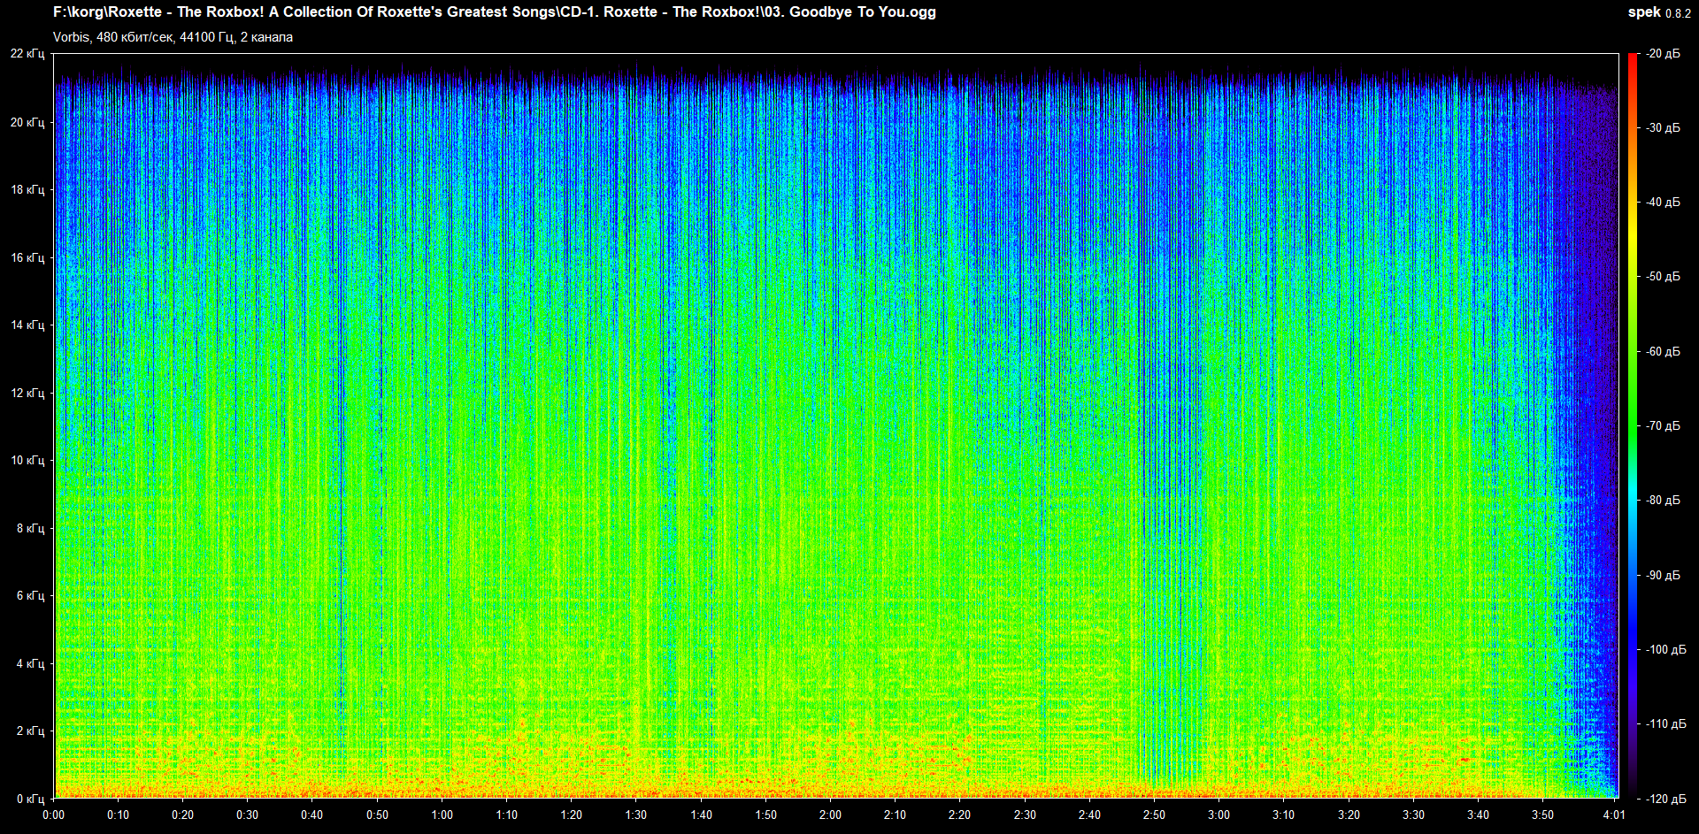Screen dimensions: 1699x834
Task: Click the -60 дБ scale label
Action: [1663, 351]
